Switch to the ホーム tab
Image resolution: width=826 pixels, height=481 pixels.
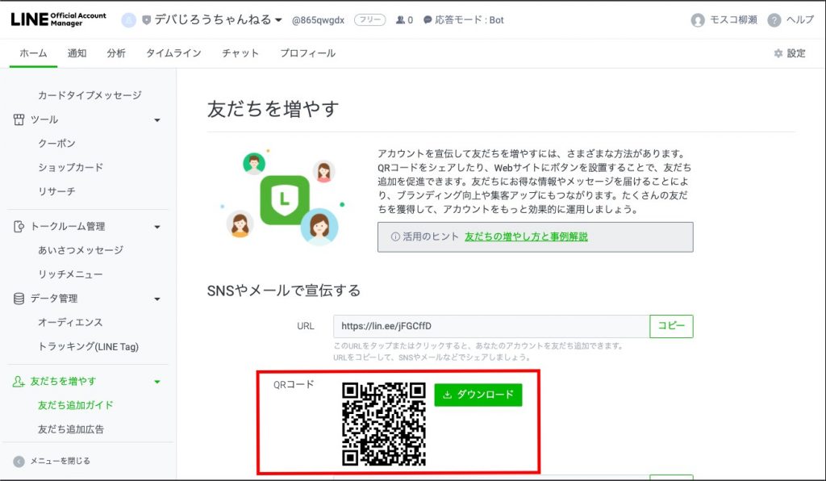(33, 53)
